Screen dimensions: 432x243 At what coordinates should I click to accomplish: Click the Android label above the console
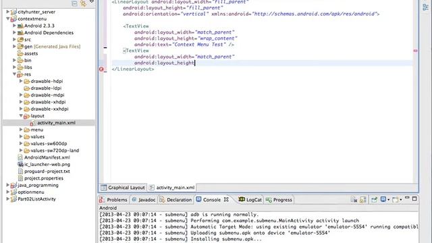[108, 208]
